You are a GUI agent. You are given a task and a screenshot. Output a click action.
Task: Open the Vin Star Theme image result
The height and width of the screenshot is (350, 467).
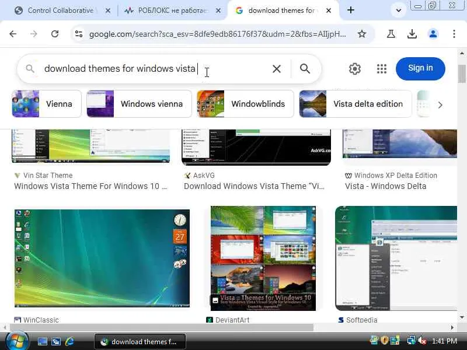91,146
